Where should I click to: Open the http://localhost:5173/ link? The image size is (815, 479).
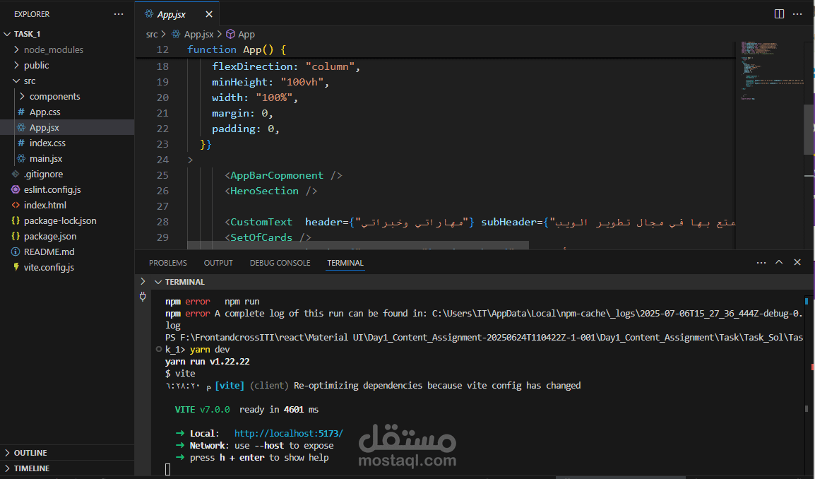[288, 433]
